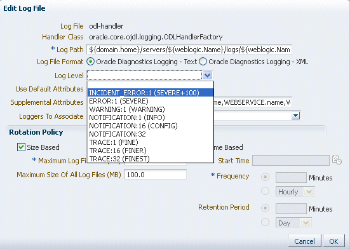Click the OK button
Image resolution: width=350 pixels, height=249 pixels.
pos(334,241)
